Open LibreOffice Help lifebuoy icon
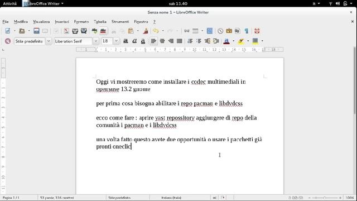 click(257, 31)
